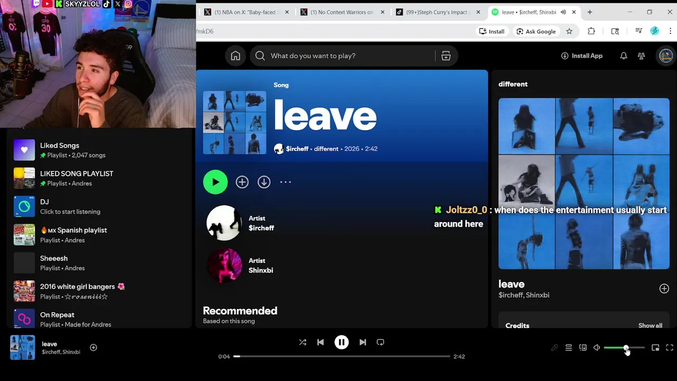
Task: Toggle repeat in the player bar
Action: point(380,342)
